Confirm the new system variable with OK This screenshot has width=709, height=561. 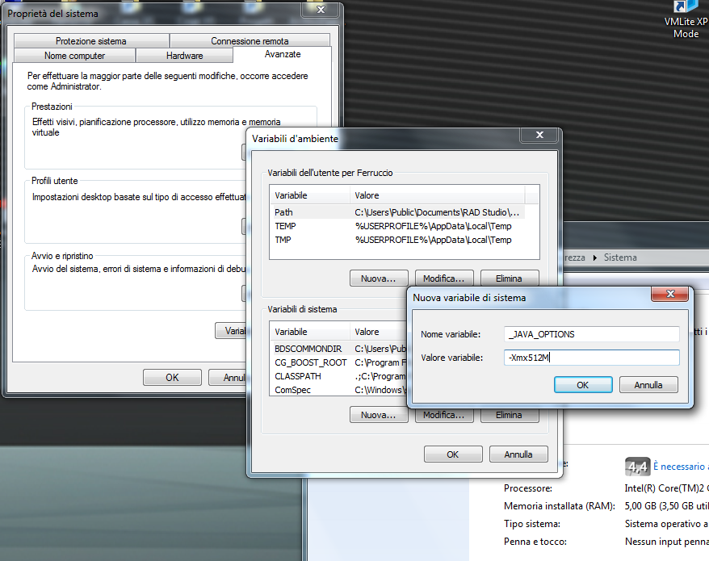pos(583,385)
